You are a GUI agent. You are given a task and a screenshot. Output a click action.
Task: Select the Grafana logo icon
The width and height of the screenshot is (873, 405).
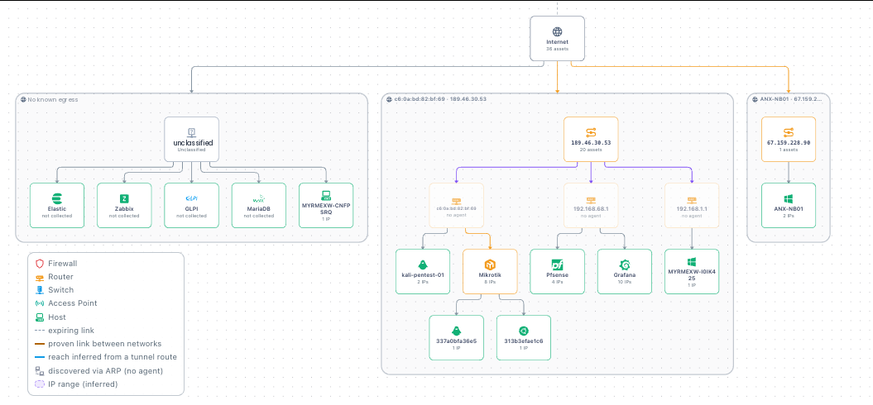point(625,264)
